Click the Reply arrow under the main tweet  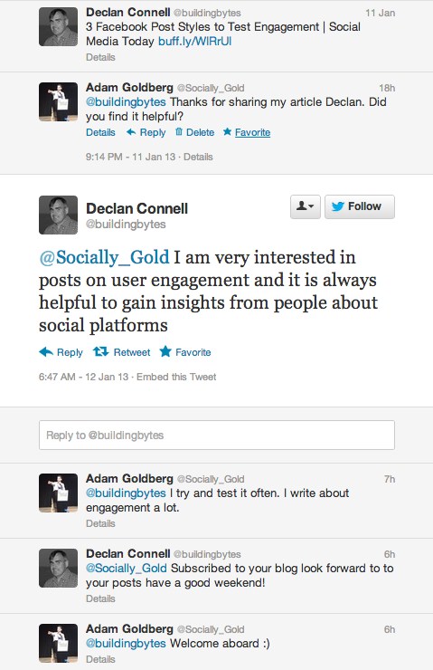(46, 352)
